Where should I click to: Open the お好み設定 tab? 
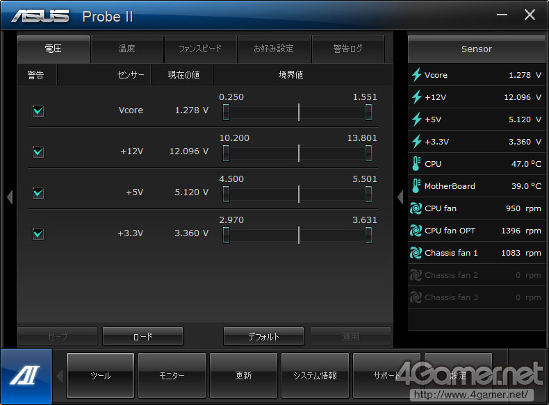click(274, 49)
